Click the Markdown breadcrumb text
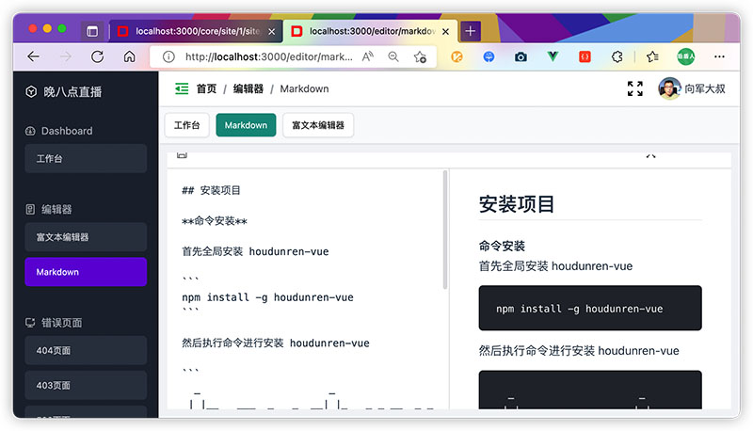753x431 pixels. click(304, 88)
